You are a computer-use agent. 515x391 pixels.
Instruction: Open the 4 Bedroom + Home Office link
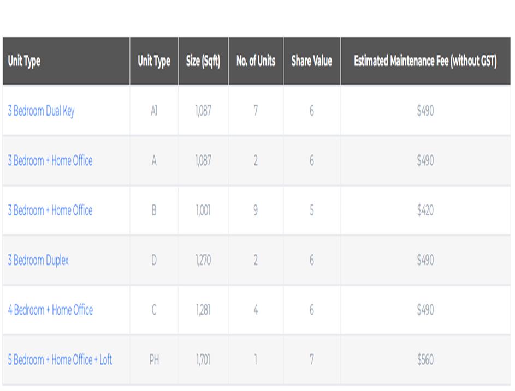pyautogui.click(x=50, y=310)
